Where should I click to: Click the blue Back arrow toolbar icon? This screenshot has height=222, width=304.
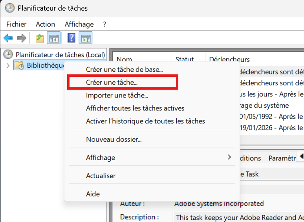pyautogui.click(x=8, y=38)
